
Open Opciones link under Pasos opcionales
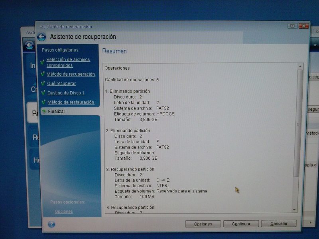(x=64, y=212)
